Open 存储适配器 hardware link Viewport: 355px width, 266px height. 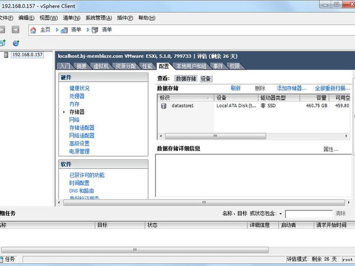click(82, 128)
